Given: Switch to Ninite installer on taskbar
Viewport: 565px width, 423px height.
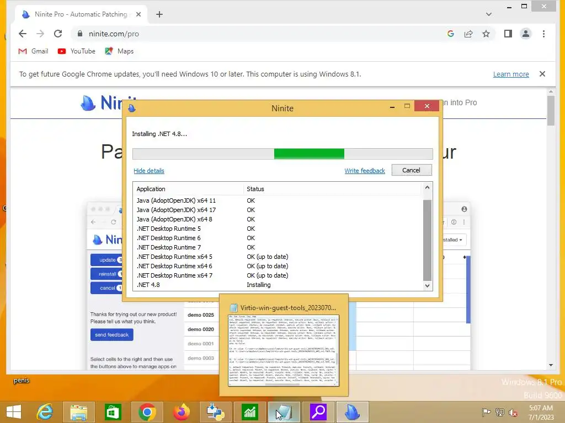Looking at the screenshot, I should [x=353, y=412].
